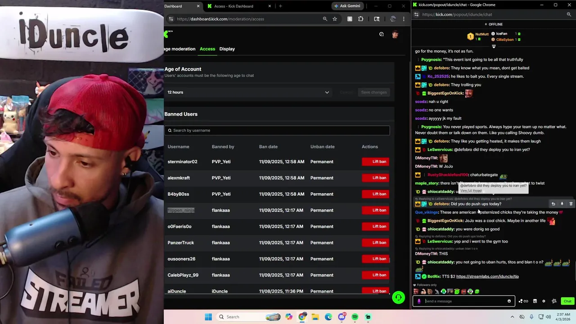Open Chrome three-dot menu in dashboard window
This screenshot has height=324, width=576.
tap(404, 19)
